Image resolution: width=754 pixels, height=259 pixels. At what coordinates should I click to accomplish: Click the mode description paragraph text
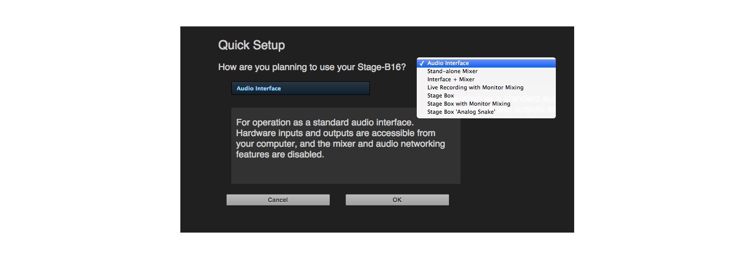coord(340,139)
